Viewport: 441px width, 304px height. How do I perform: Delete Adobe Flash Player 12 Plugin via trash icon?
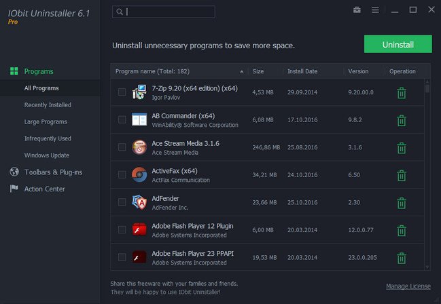(402, 231)
